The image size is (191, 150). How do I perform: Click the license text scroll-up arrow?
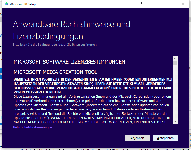176,58
